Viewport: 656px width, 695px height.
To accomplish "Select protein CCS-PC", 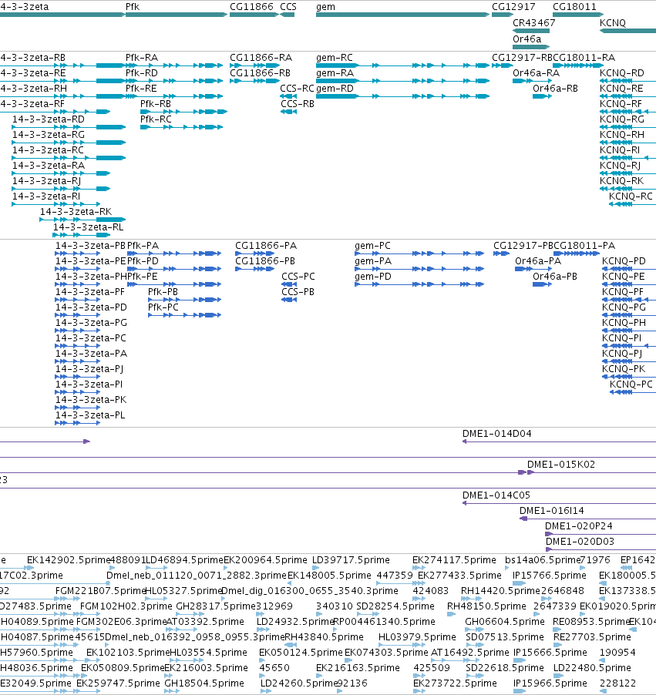I will [298, 277].
